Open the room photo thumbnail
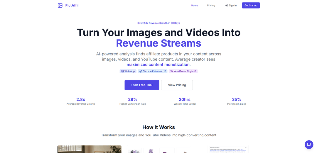The width and height of the screenshot is (317, 153). click(89, 149)
